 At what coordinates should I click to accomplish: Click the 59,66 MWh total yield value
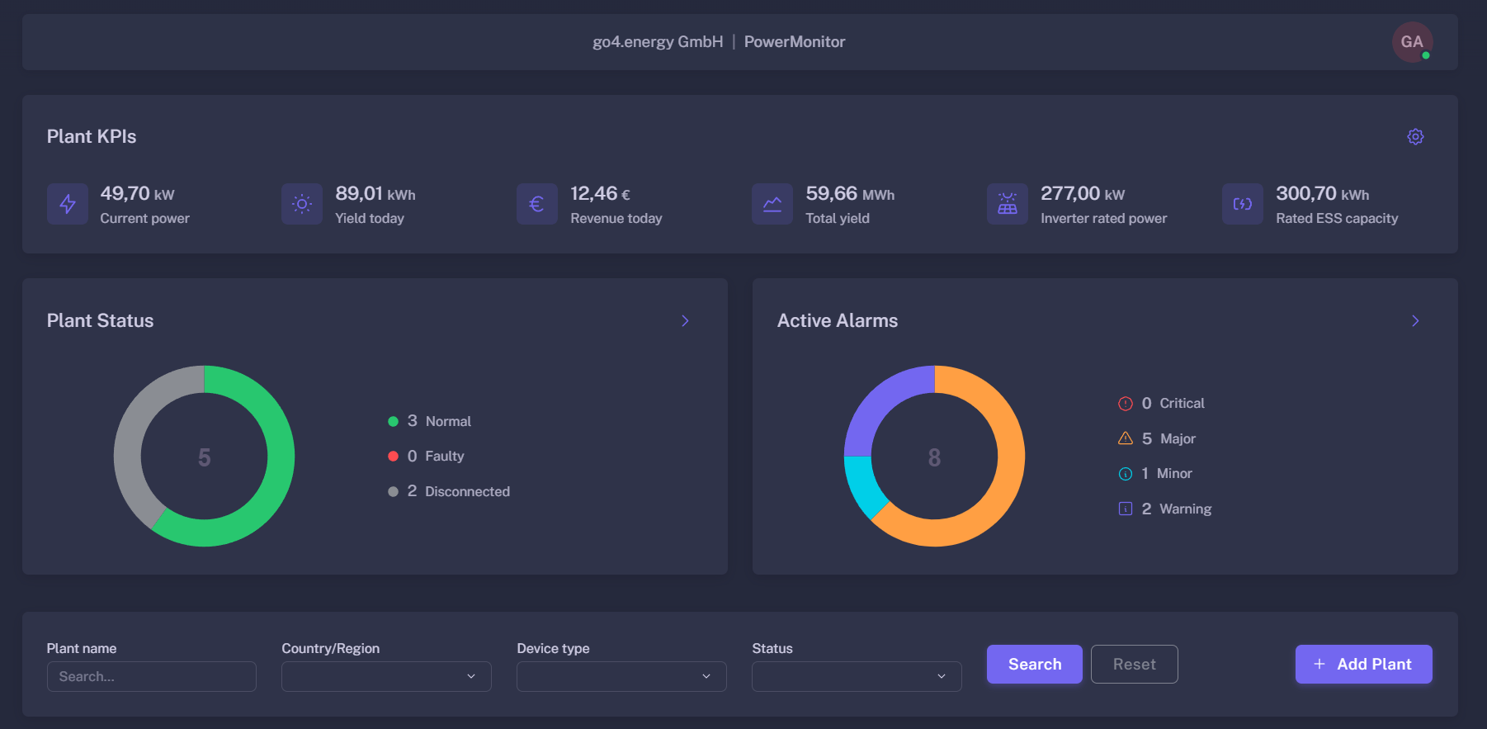pos(850,194)
